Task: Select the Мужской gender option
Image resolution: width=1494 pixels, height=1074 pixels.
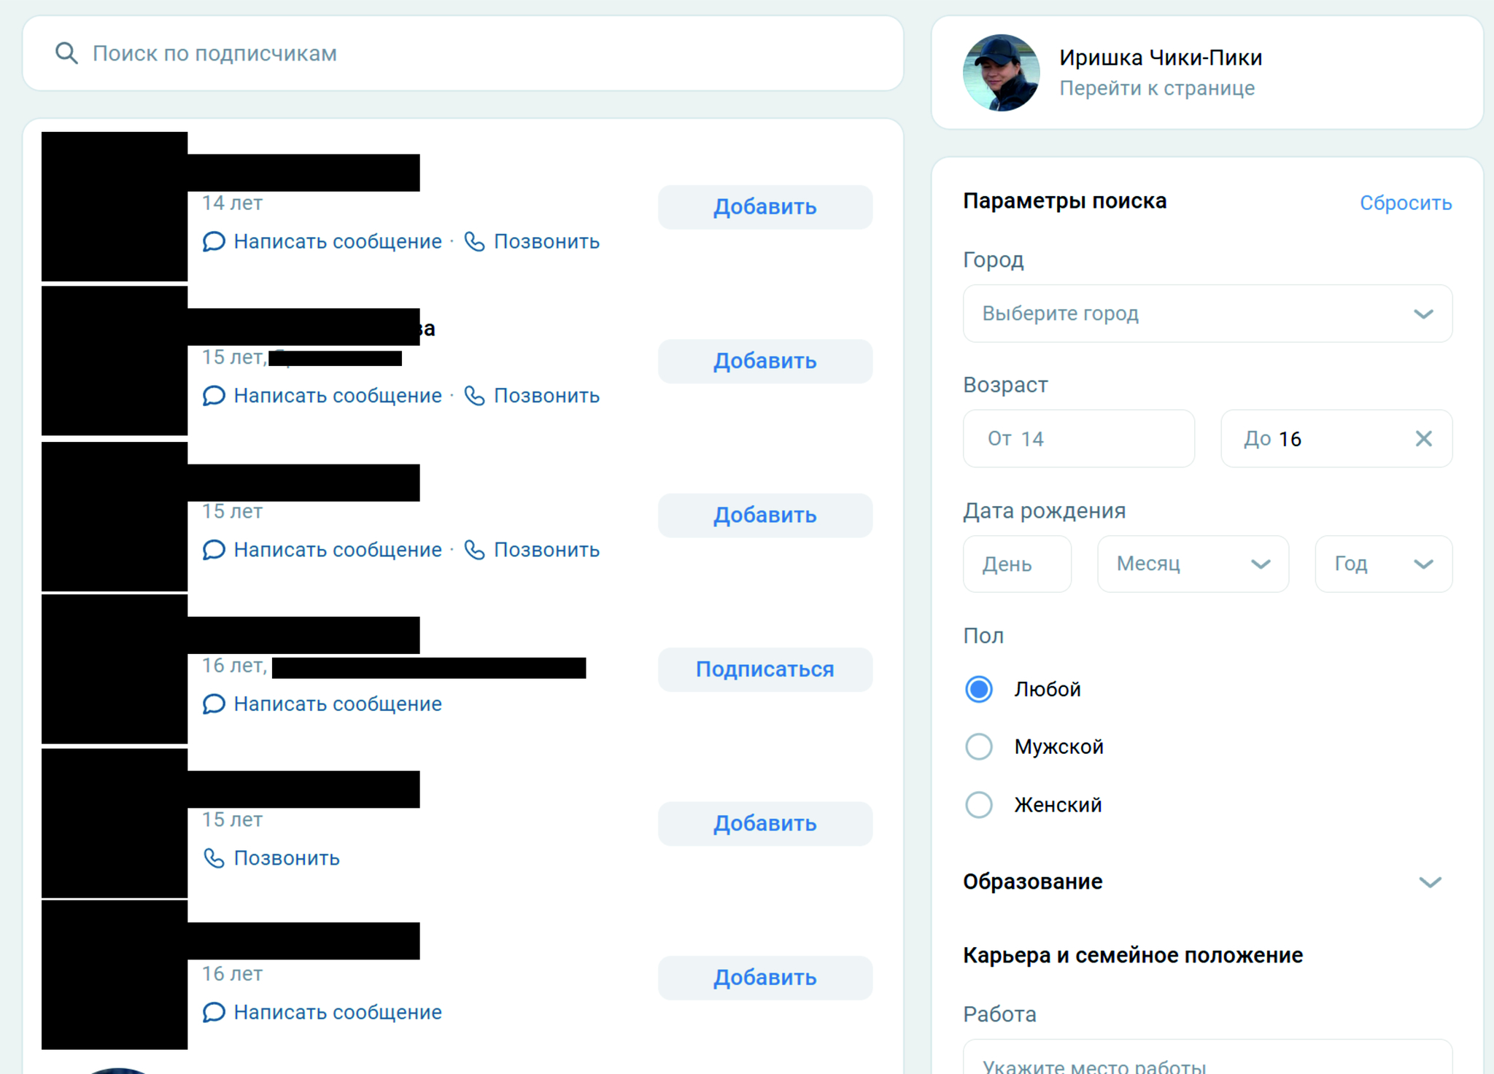Action: [x=979, y=747]
